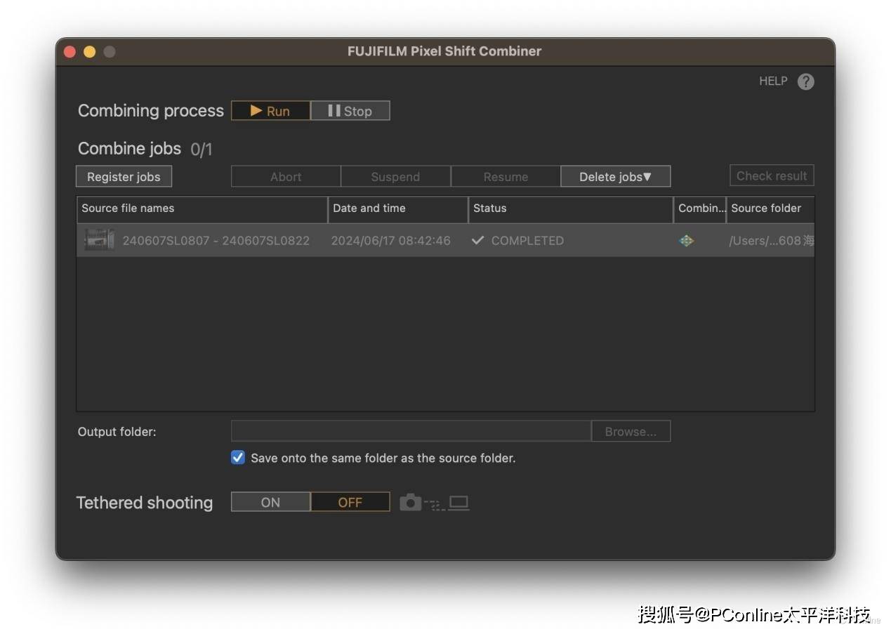Click the Browse button for output folder

[631, 432]
